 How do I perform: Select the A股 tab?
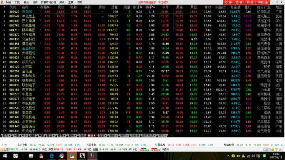click(16, 135)
